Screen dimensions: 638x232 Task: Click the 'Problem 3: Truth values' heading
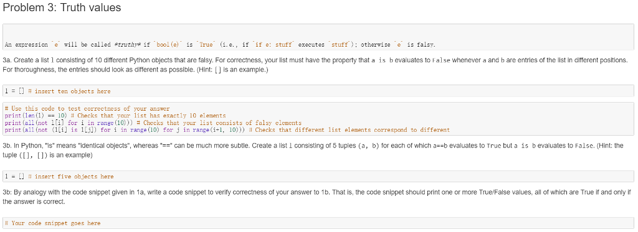(x=62, y=7)
